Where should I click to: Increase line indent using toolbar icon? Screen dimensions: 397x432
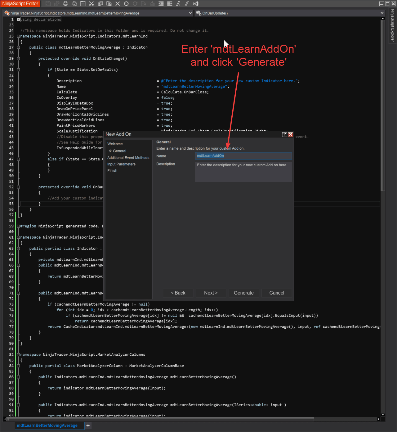pyautogui.click(x=170, y=4)
